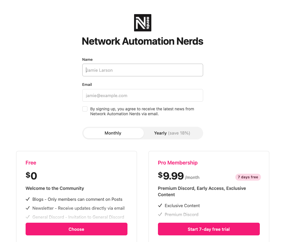Viewport: 290px width, 242px height.
Task: Click the Network Automation Nerds heading
Action: (x=143, y=41)
